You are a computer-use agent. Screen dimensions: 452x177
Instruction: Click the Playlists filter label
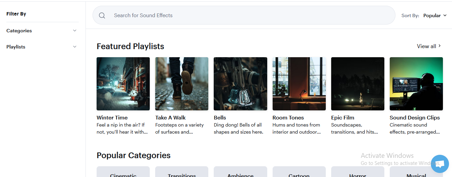pos(16,47)
